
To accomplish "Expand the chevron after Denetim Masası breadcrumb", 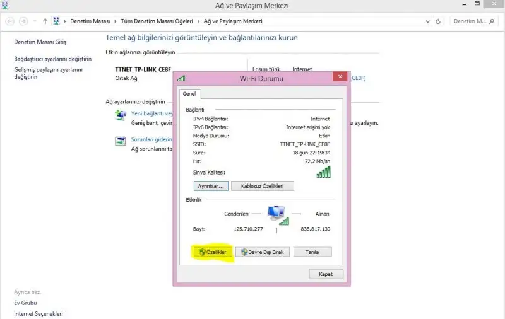I will coord(114,21).
